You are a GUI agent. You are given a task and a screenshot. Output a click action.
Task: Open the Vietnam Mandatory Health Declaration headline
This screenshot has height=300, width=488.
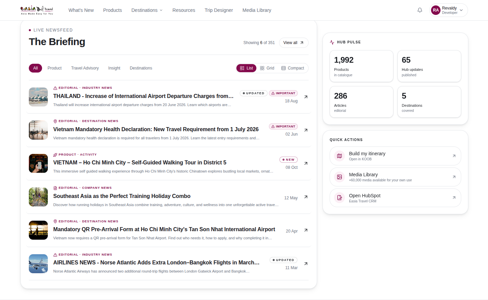pos(156,129)
